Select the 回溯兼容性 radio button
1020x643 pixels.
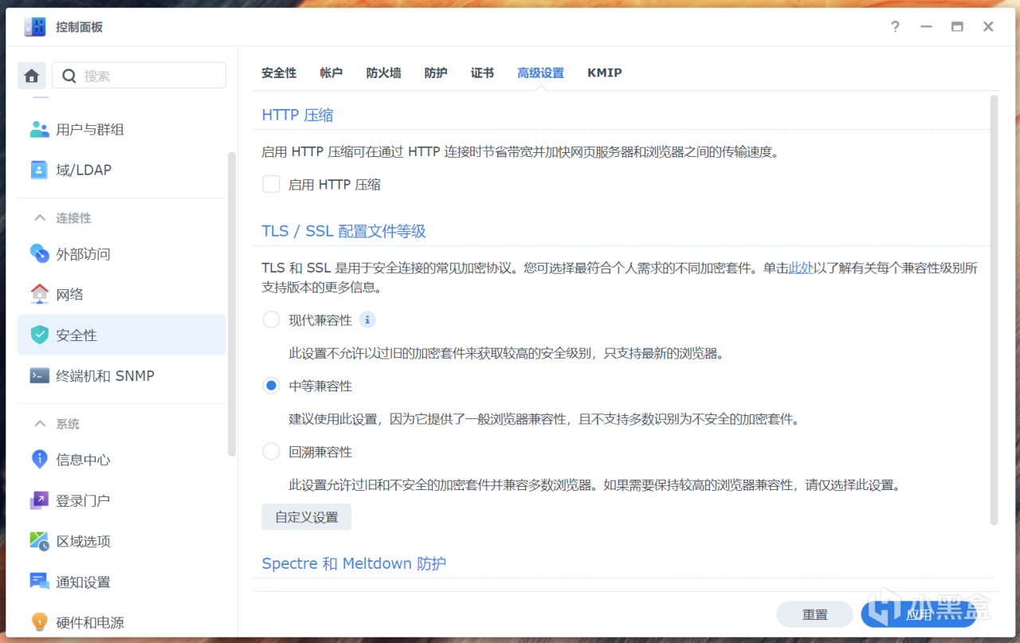pos(272,452)
